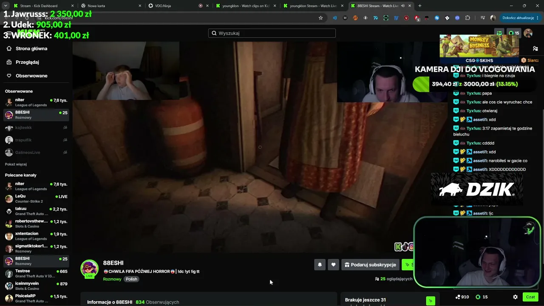Toggle the heart follow button for 88ESHI
The height and width of the screenshot is (306, 544).
point(333,265)
